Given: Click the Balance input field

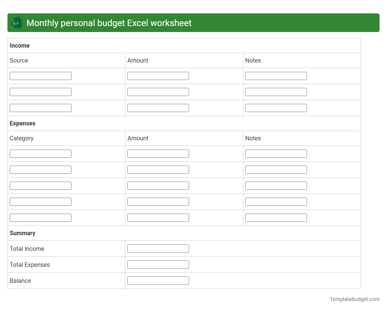Looking at the screenshot, I should pyautogui.click(x=158, y=280).
